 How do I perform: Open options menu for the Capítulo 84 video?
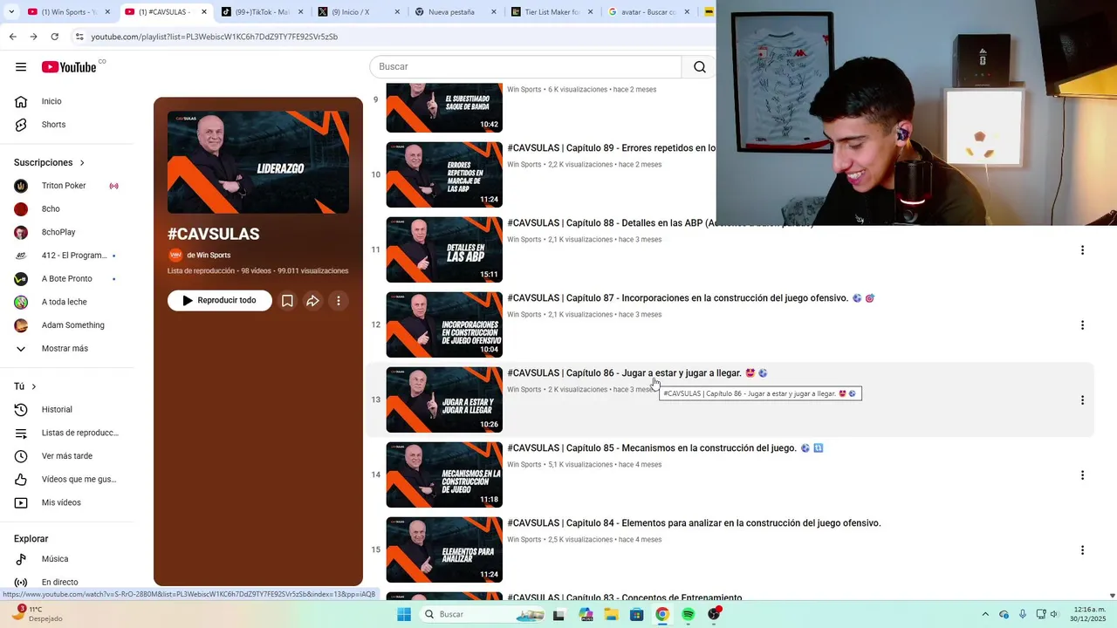tap(1082, 550)
